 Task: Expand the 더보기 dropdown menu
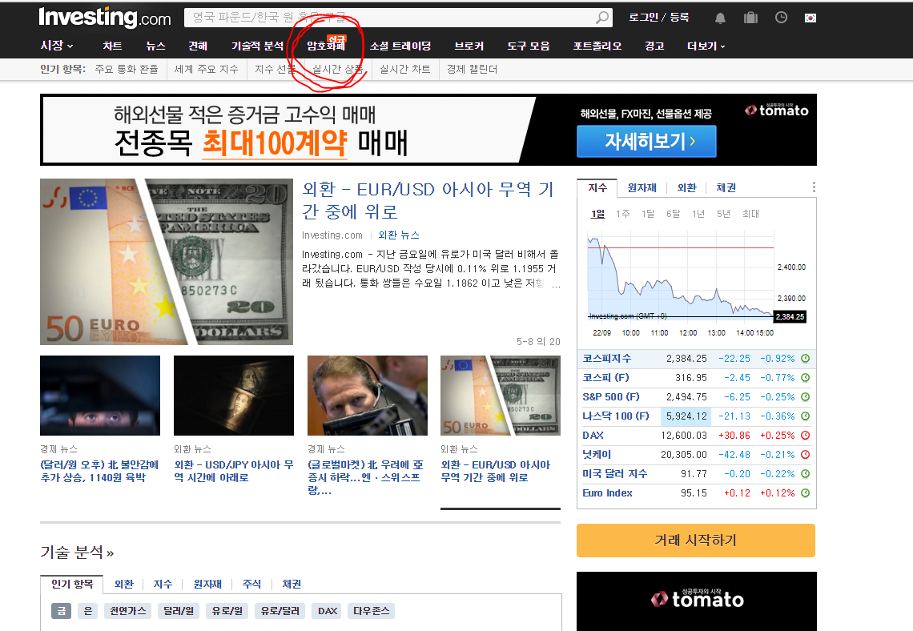point(706,46)
